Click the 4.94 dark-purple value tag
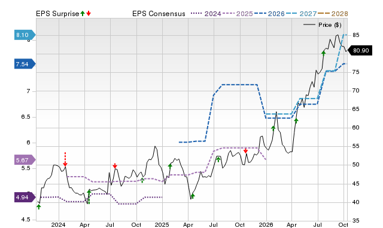The image size is (383, 228). (x=25, y=197)
